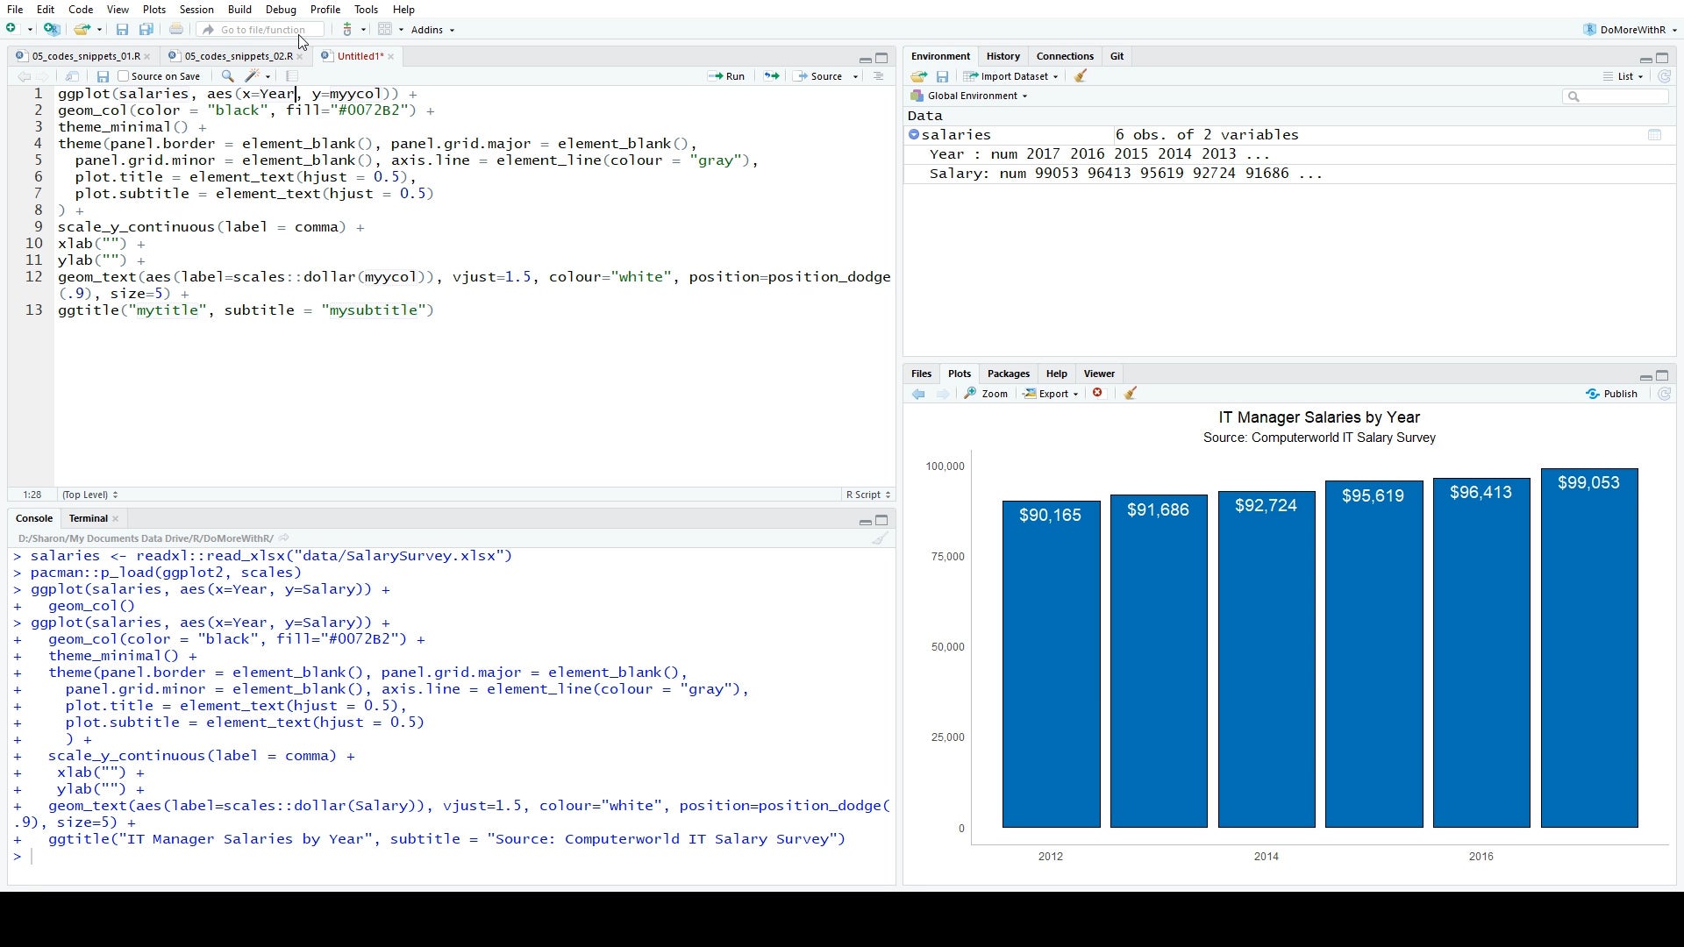Switch to the Terminal tab
This screenshot has height=947, width=1684.
coord(88,518)
